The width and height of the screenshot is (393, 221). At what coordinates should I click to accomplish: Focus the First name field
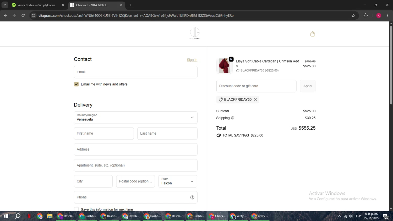point(104,134)
